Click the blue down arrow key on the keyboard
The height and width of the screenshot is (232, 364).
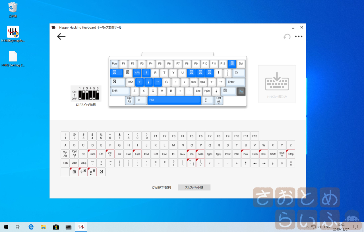(148, 82)
